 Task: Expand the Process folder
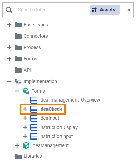pos(9,47)
